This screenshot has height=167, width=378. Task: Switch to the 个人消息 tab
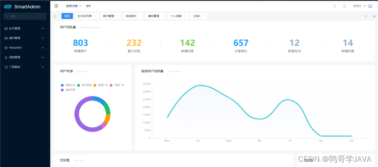[x=176, y=16]
